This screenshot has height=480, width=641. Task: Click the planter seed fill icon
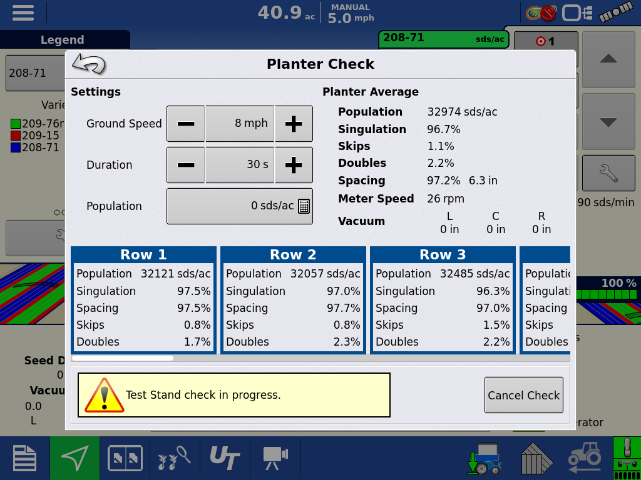pos(485,458)
